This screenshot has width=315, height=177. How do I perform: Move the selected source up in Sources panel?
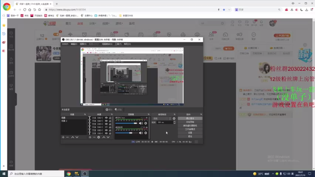104,137
